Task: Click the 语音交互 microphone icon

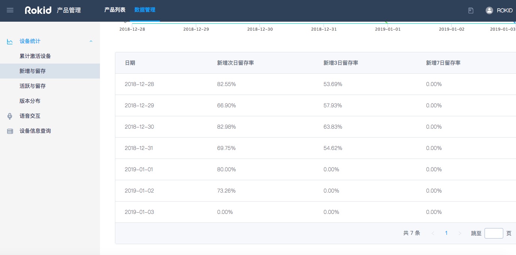Action: (x=10, y=116)
